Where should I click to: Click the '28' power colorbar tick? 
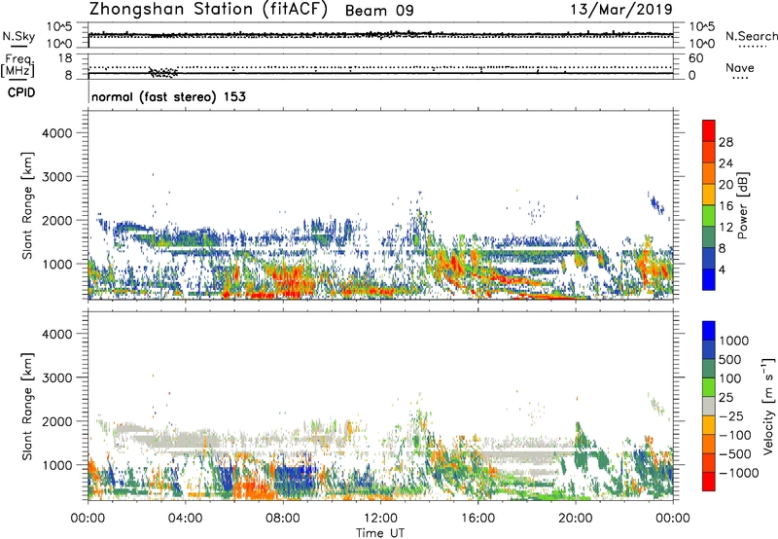[725, 142]
